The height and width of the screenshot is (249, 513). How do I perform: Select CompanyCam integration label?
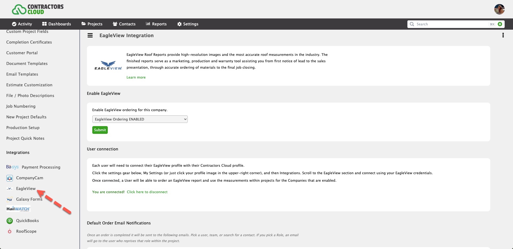pos(30,178)
